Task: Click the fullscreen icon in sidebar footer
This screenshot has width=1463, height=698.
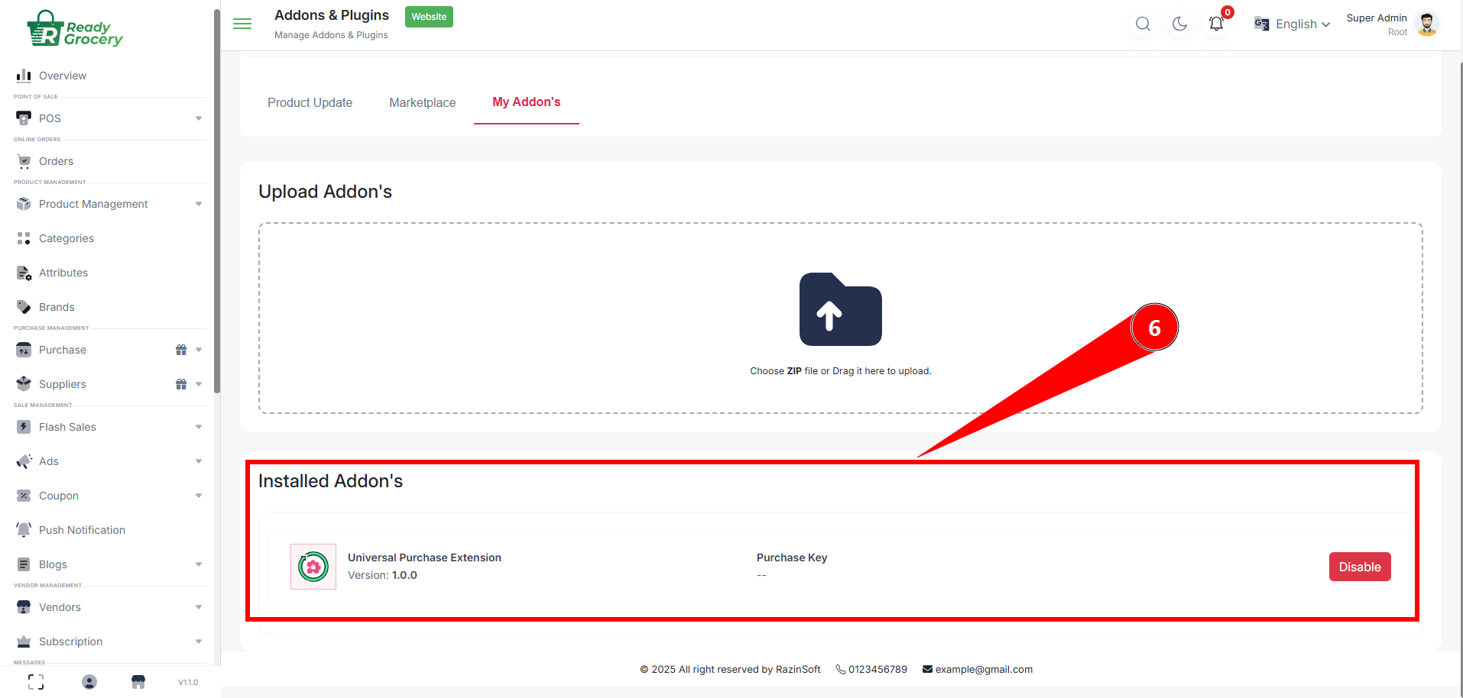Action: pos(36,682)
